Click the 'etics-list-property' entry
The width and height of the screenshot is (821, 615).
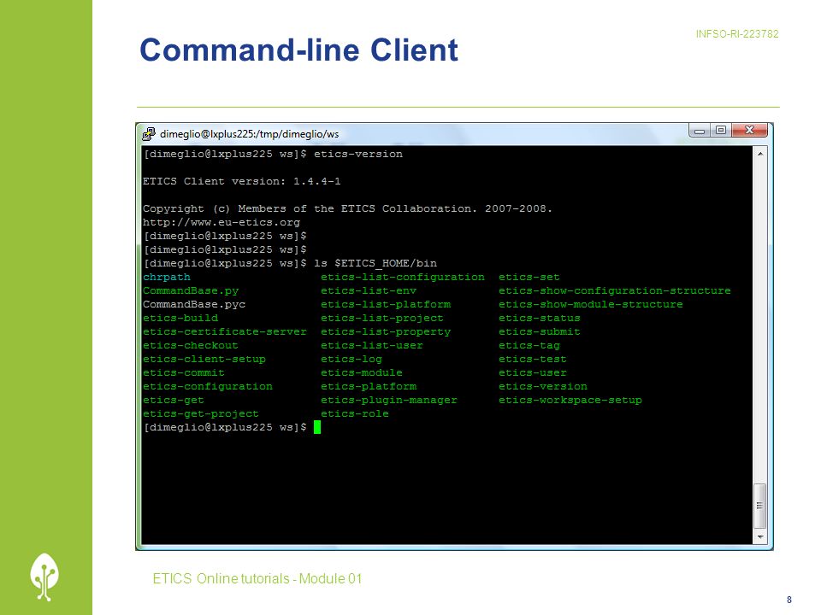(386, 331)
